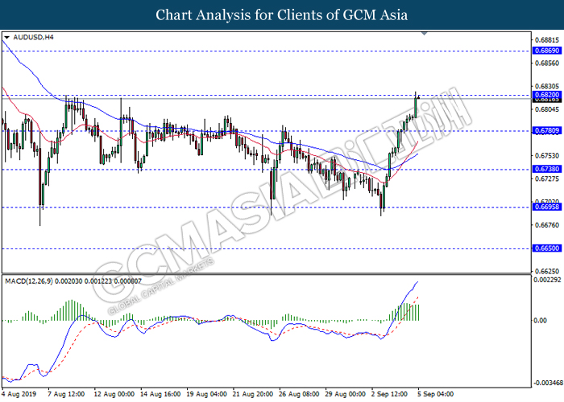Click the latest green candle near 0.68200
Image resolution: width=564 pixels, height=402 pixels.
pos(416,107)
